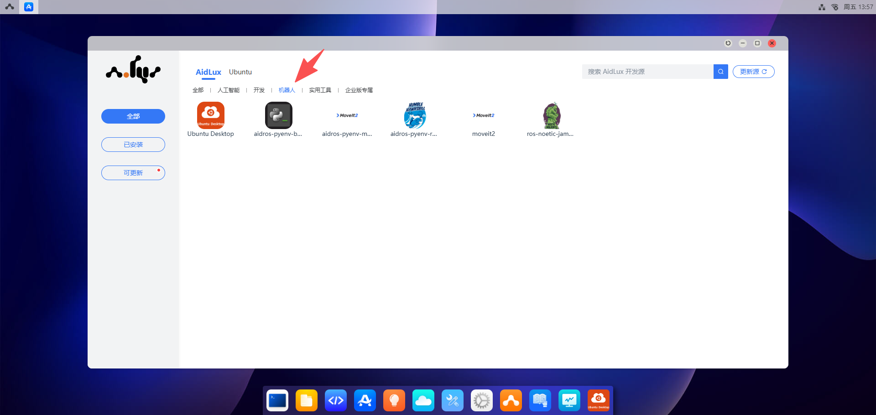The height and width of the screenshot is (415, 876).
Task: Open the orange AidLux dock app
Action: [x=511, y=400]
